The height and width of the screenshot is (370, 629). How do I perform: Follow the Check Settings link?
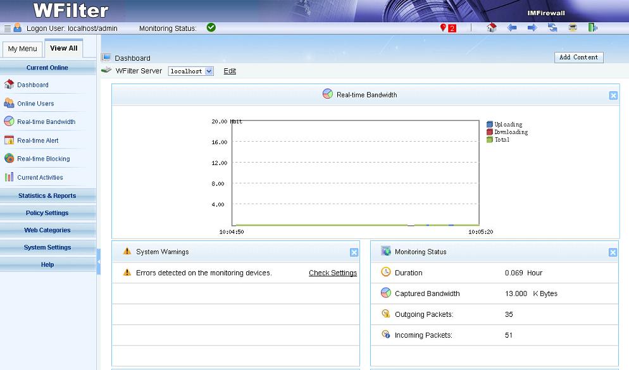coord(333,273)
